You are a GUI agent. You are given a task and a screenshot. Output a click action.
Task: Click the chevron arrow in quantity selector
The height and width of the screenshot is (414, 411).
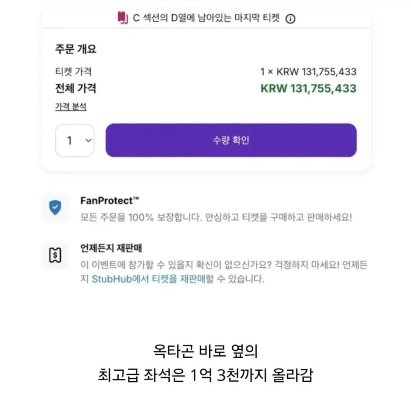(x=88, y=140)
